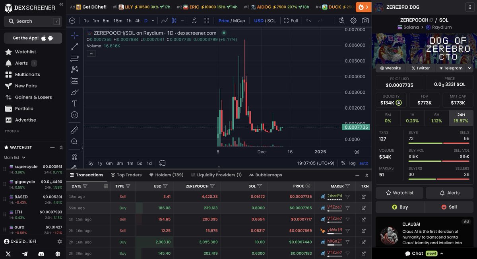Click the Get the App button
Image resolution: width=477 pixels, height=259 pixels.
tap(33, 38)
